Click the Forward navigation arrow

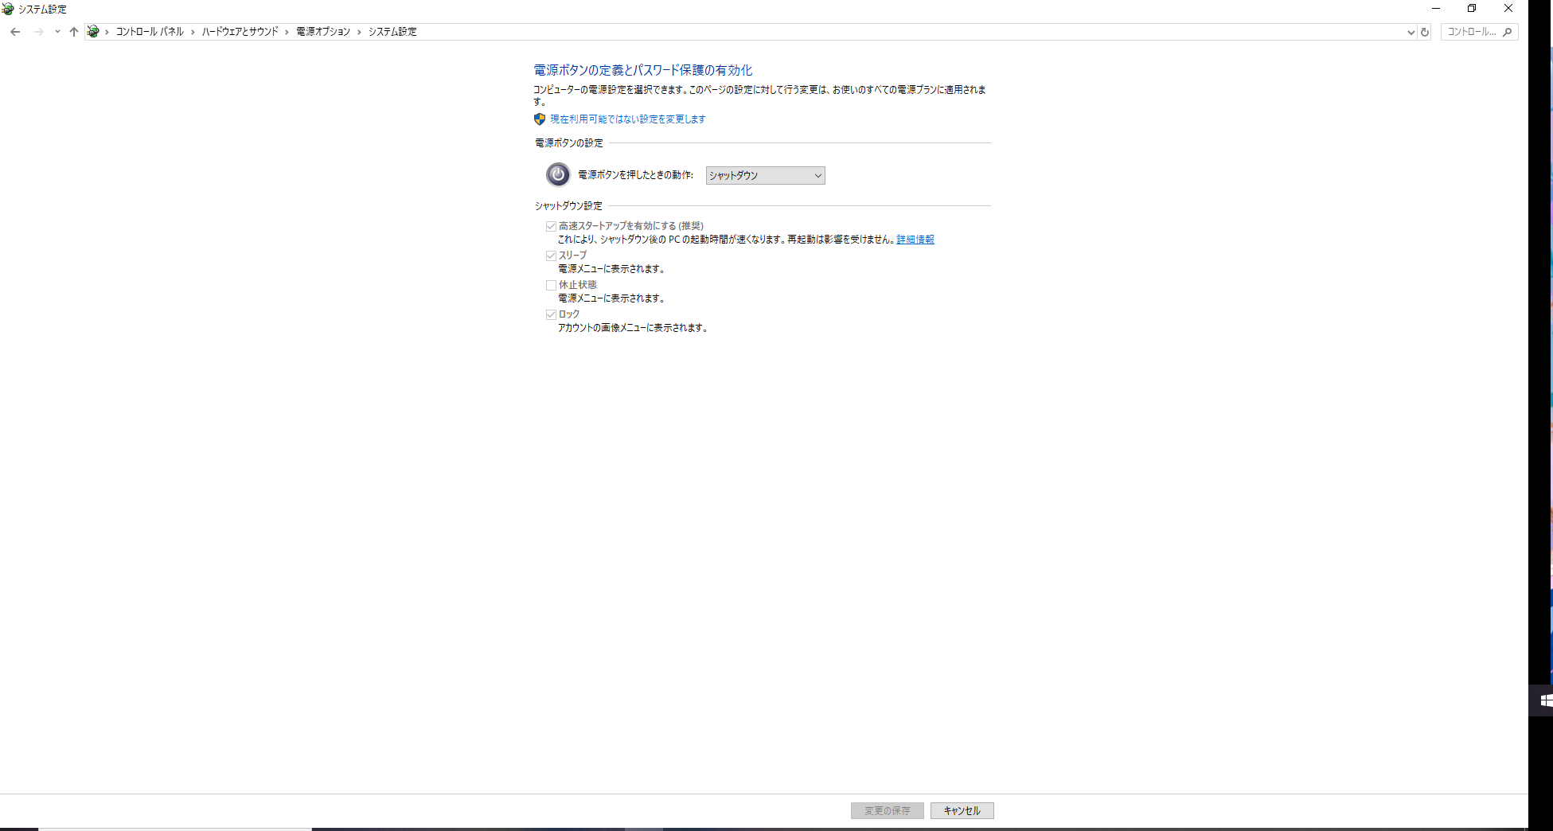(38, 32)
